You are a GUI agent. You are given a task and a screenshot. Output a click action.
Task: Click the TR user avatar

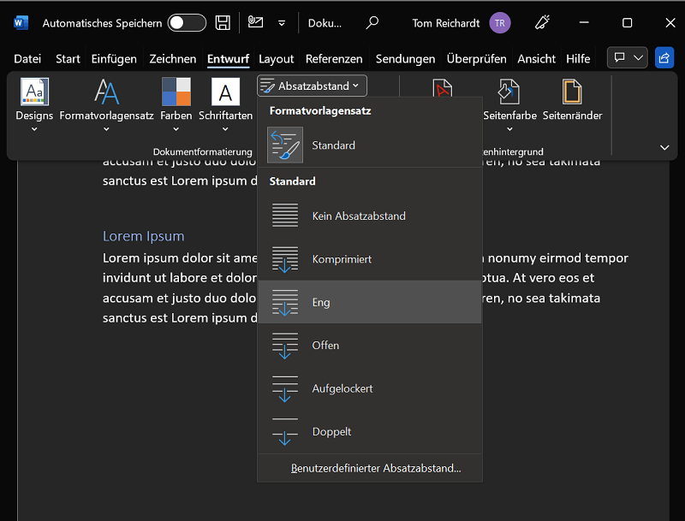(x=500, y=23)
